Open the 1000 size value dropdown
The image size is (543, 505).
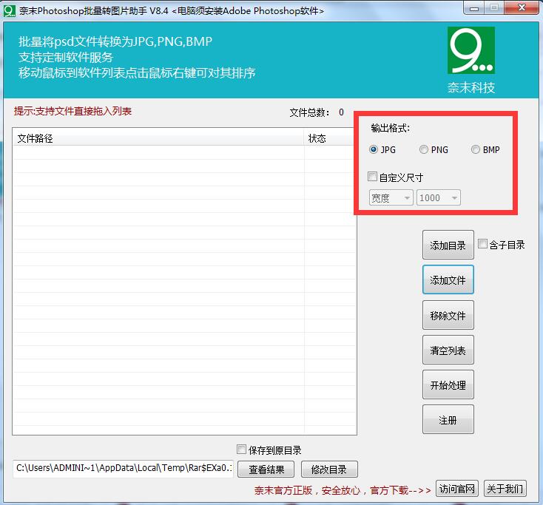439,197
